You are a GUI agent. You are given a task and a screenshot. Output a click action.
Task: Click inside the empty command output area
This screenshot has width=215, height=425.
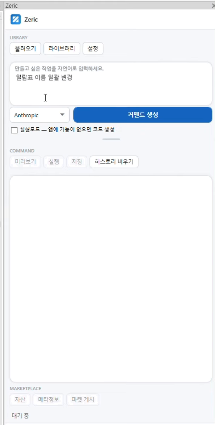[111, 279]
